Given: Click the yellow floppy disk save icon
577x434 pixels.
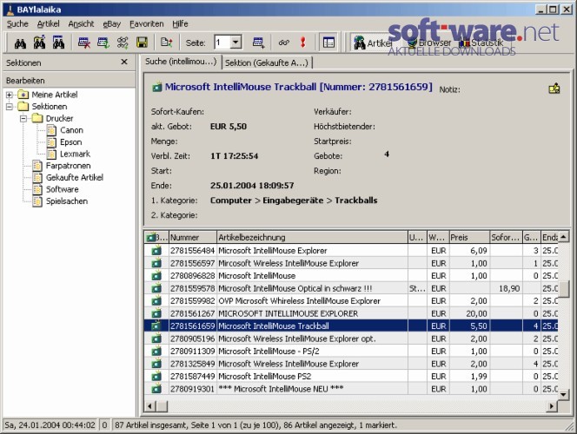Looking at the screenshot, I should pyautogui.click(x=142, y=43).
